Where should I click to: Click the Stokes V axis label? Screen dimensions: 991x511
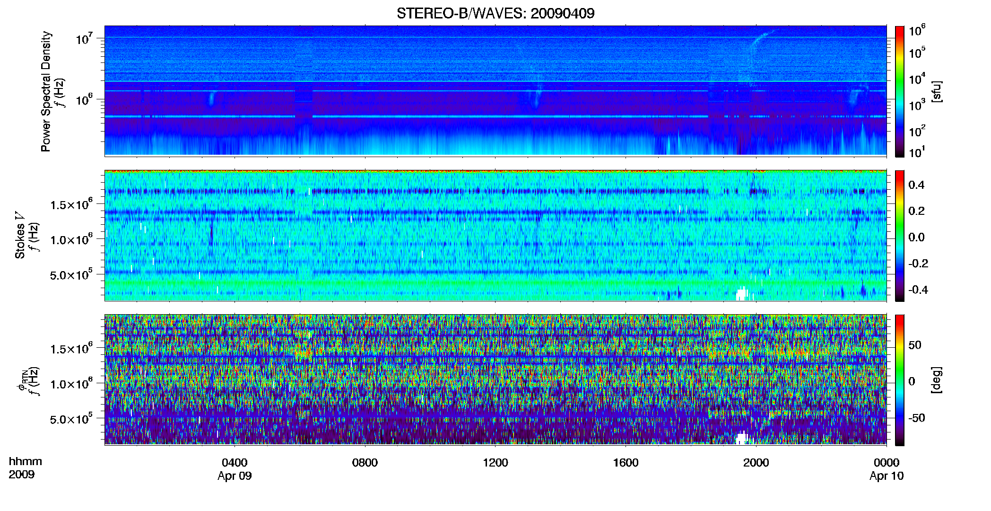point(20,235)
